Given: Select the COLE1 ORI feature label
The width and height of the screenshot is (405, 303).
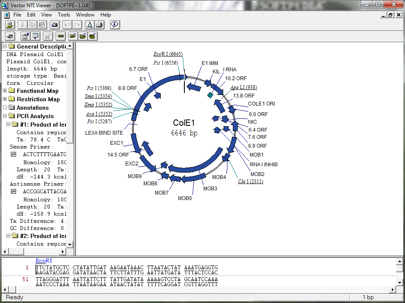Looking at the screenshot, I should [262, 104].
